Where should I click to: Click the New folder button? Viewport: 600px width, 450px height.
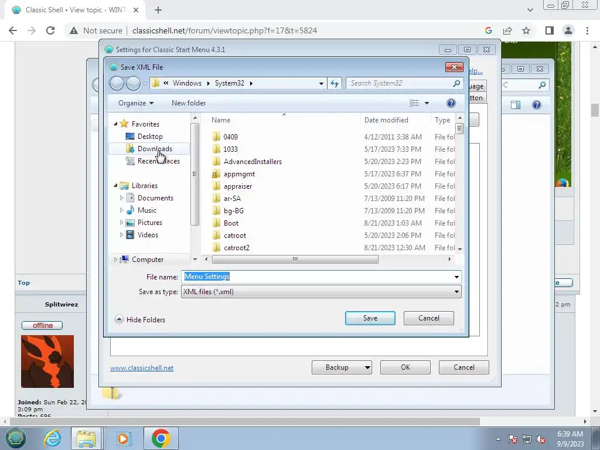[189, 103]
